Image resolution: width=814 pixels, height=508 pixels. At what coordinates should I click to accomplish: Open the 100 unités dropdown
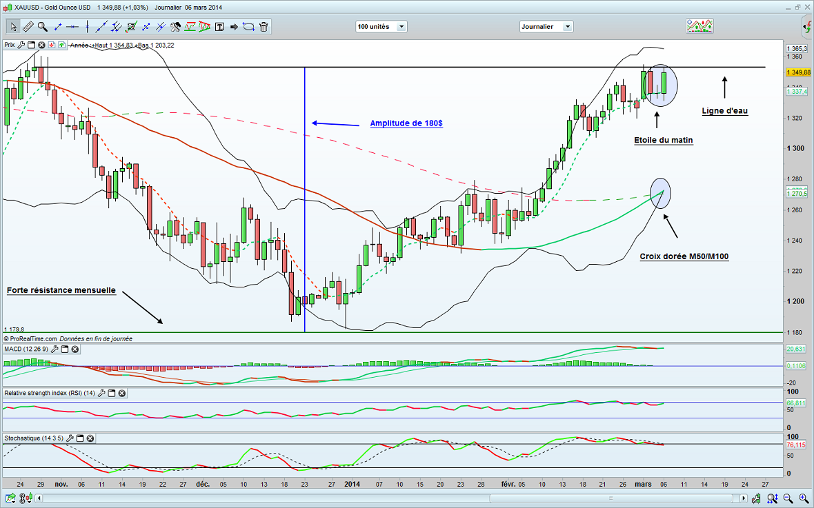coord(401,27)
